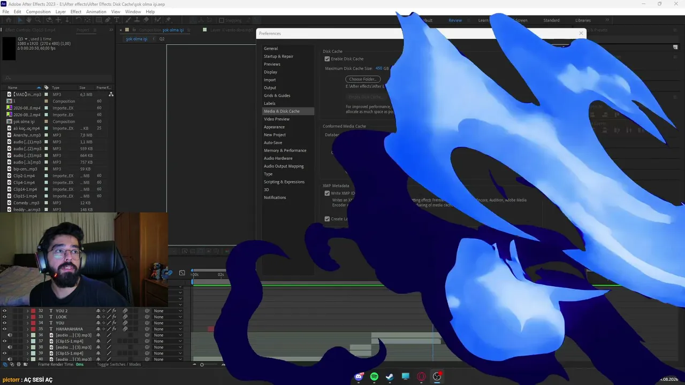This screenshot has height=385, width=685.
Task: Open the Effect menu
Action: pos(76,12)
